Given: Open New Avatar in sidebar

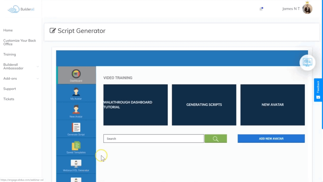Looking at the screenshot, I should click(x=76, y=111).
